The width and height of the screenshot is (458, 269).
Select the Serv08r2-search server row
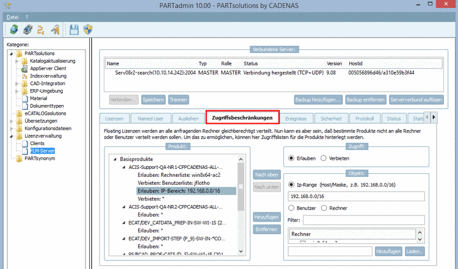274,73
